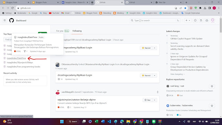Open Secret scanning on-demand token validity changelog
Viewport: 222px width, 125px height.
190,48
